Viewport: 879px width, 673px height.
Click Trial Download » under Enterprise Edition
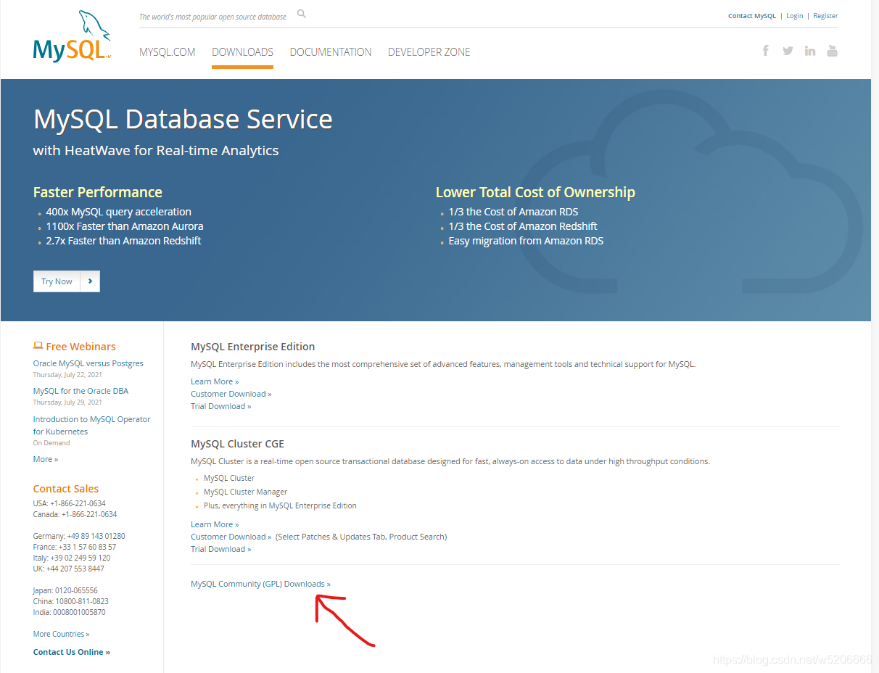click(x=221, y=406)
